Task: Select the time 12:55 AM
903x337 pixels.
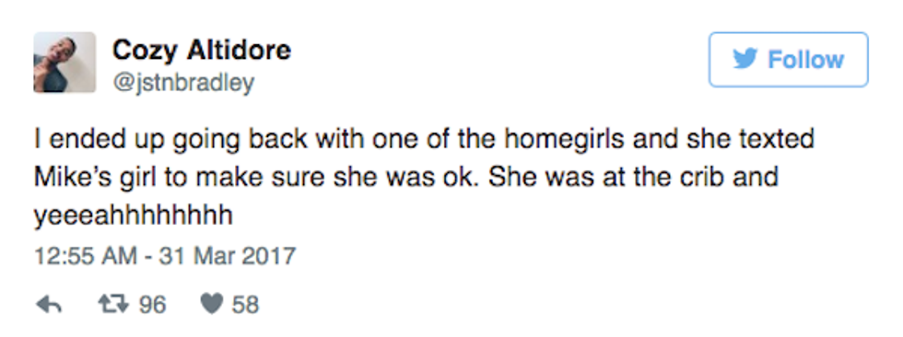Action: 86,255
